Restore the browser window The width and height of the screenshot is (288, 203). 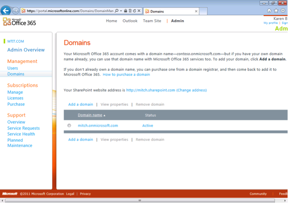tap(273, 3)
